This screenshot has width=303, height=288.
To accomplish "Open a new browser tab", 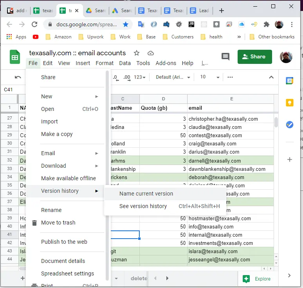I will [x=221, y=11].
